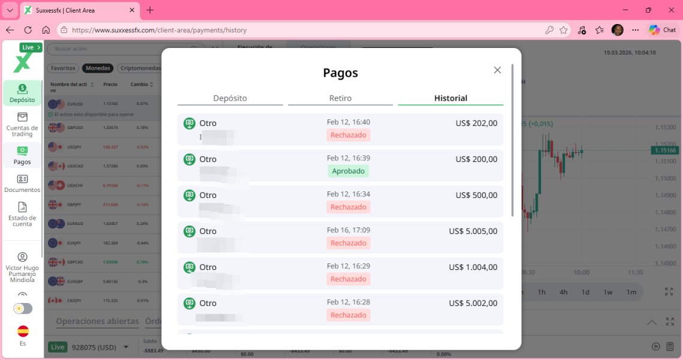Select the 1m chart timeframe
The image size is (683, 360).
631,292
